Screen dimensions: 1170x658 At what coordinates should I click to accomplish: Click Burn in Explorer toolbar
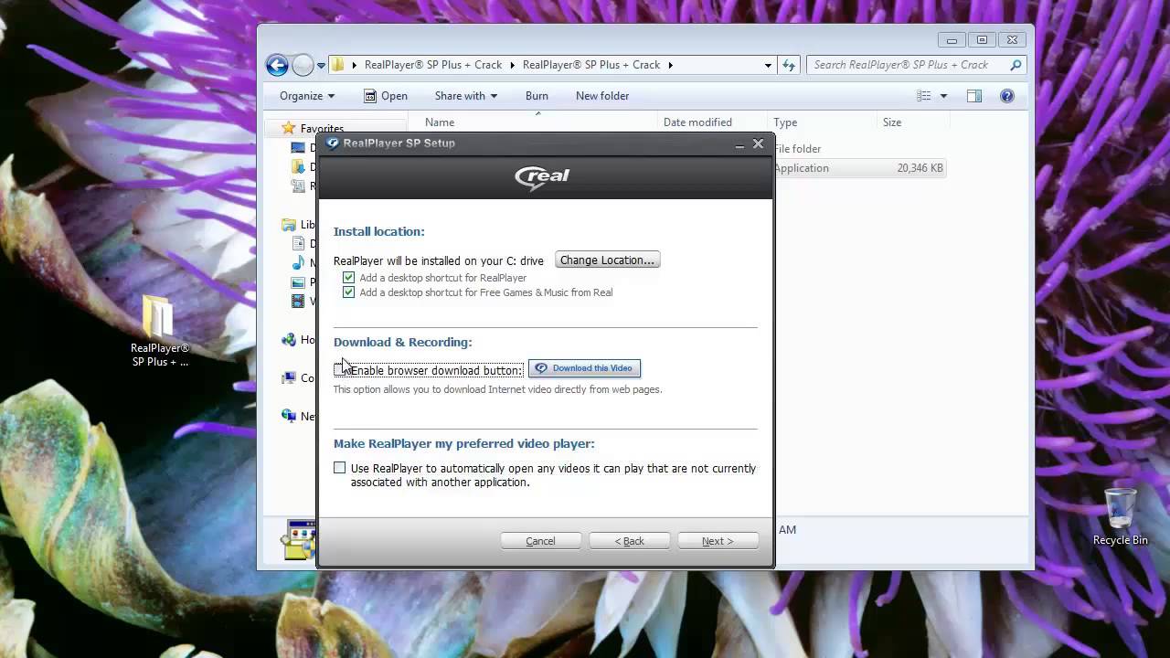tap(537, 96)
